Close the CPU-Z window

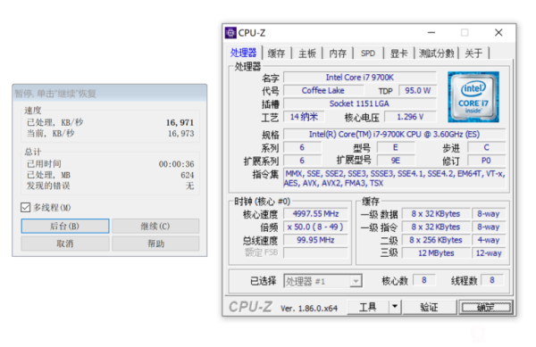pos(498,33)
